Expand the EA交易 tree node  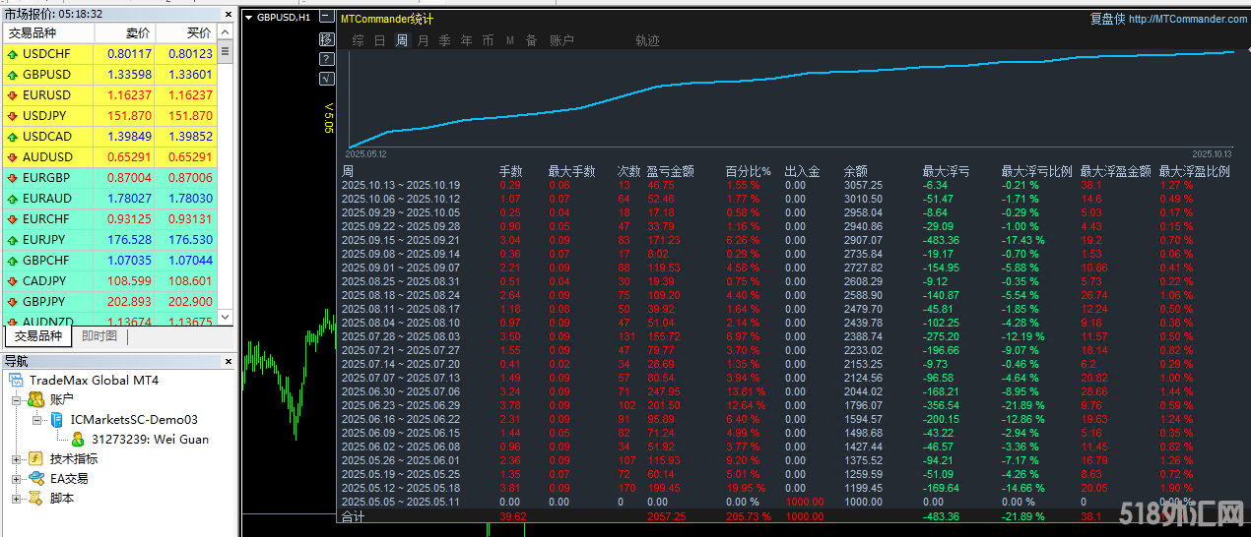(x=17, y=479)
